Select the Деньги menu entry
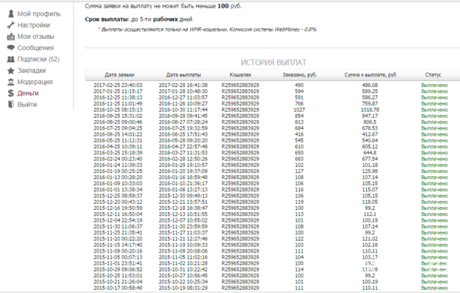Image resolution: width=460 pixels, height=293 pixels. 28,93
